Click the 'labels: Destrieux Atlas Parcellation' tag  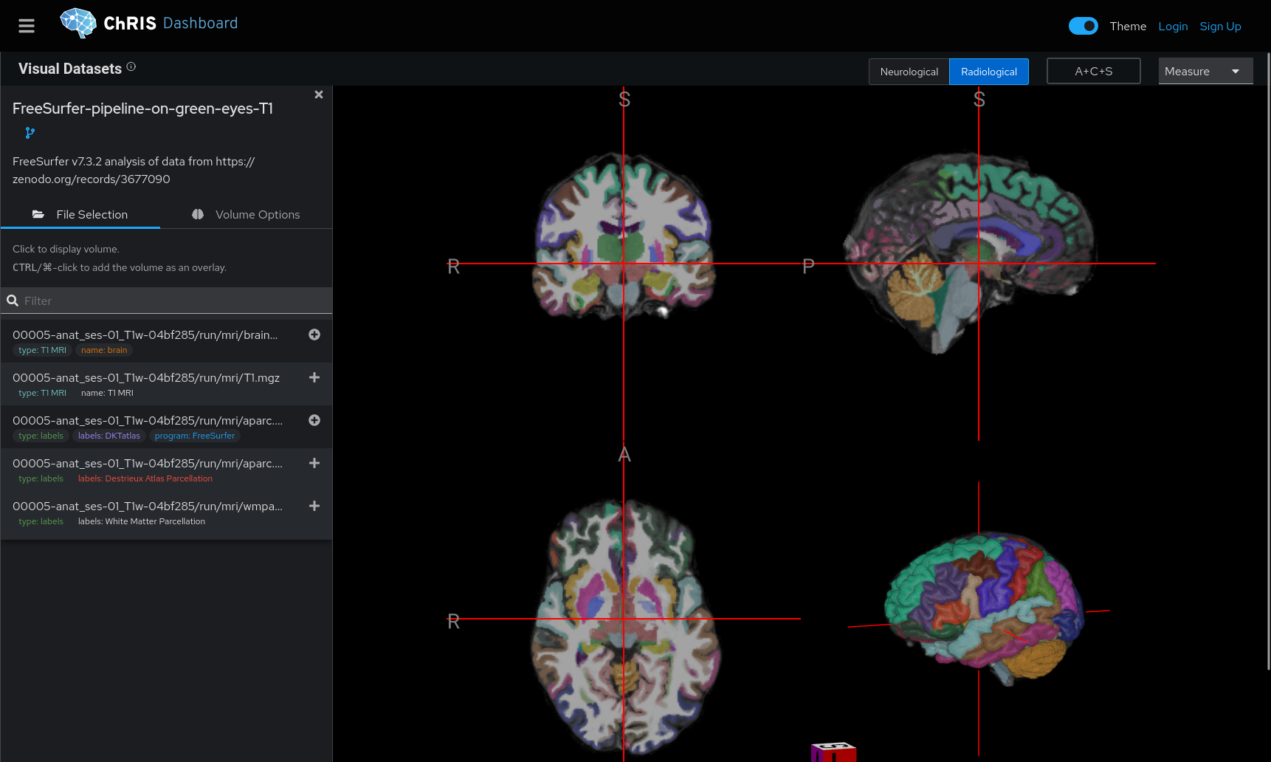pyautogui.click(x=145, y=478)
